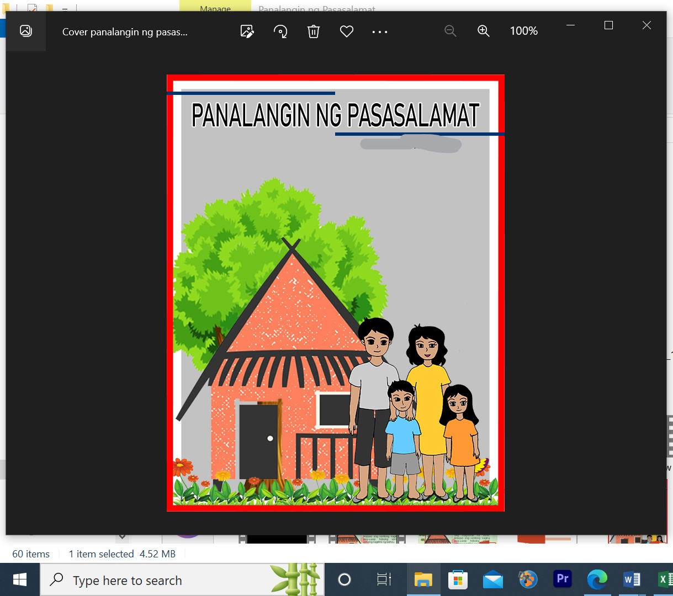Mark the photo as a favorite

[347, 31]
